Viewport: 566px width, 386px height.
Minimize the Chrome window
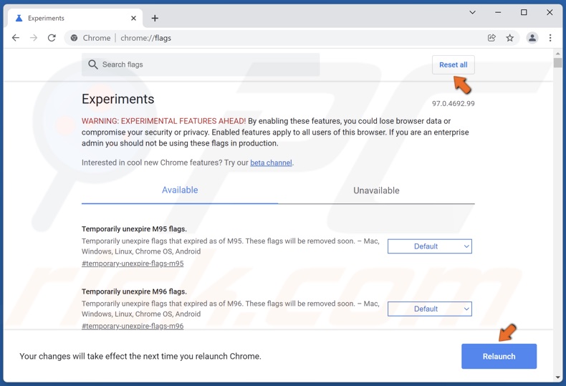[x=498, y=12]
